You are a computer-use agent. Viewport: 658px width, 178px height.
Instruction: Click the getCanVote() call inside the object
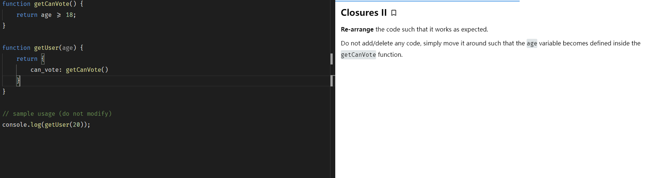coord(87,70)
